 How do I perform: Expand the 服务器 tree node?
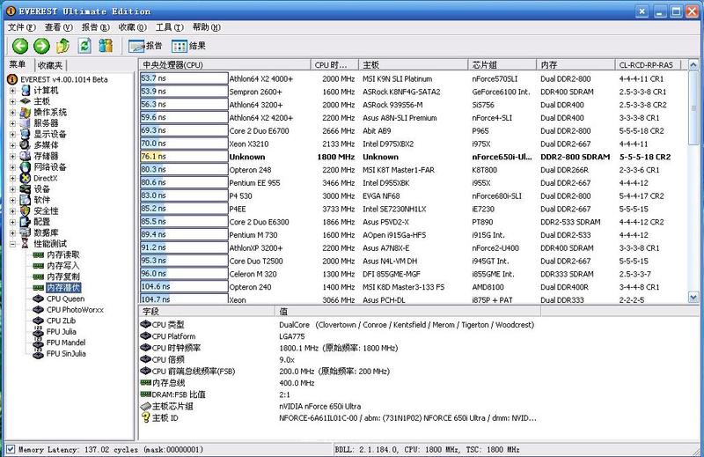pos(12,123)
